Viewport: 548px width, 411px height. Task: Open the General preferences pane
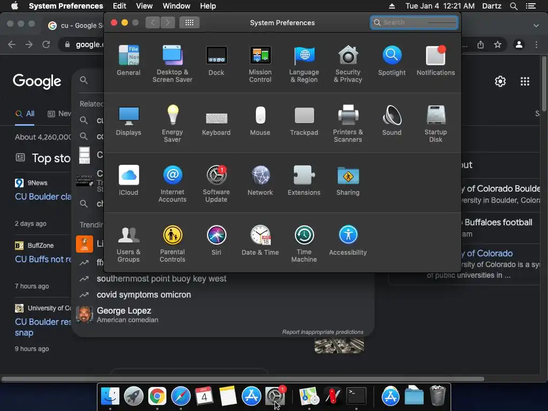point(128,60)
